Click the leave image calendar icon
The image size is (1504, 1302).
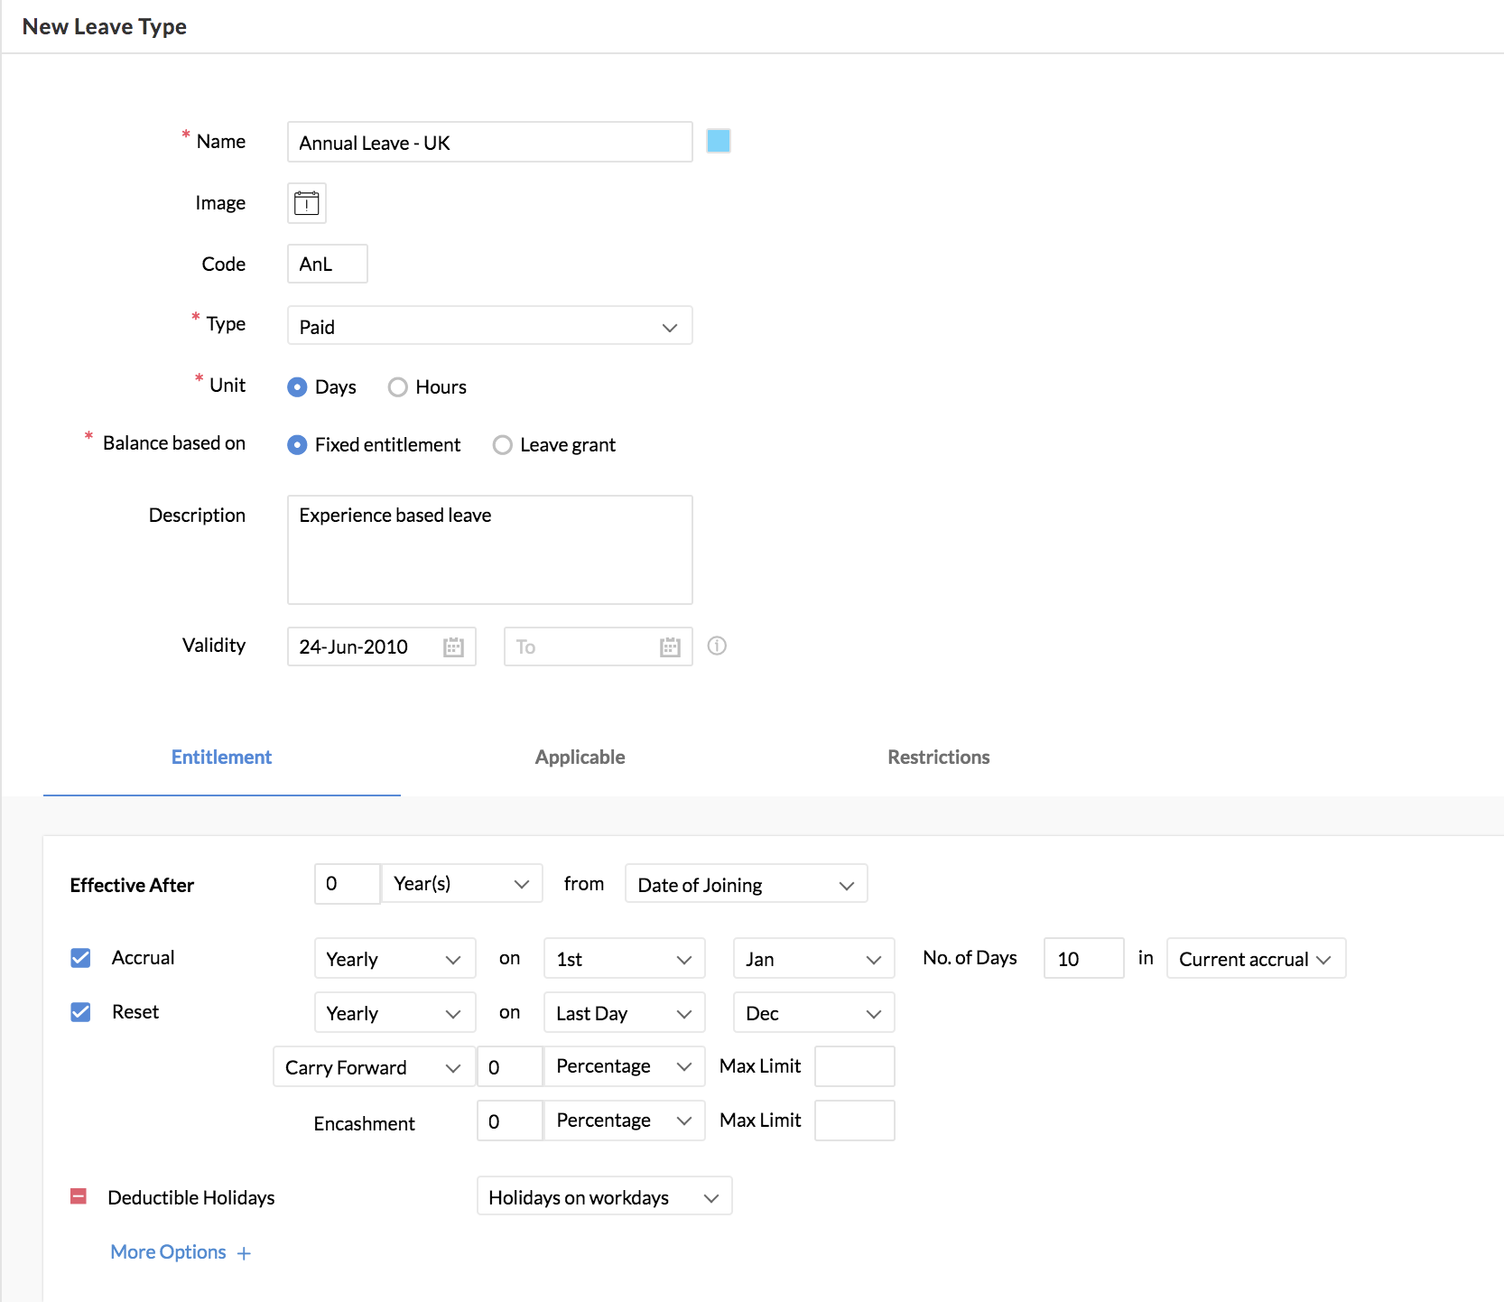click(x=307, y=203)
